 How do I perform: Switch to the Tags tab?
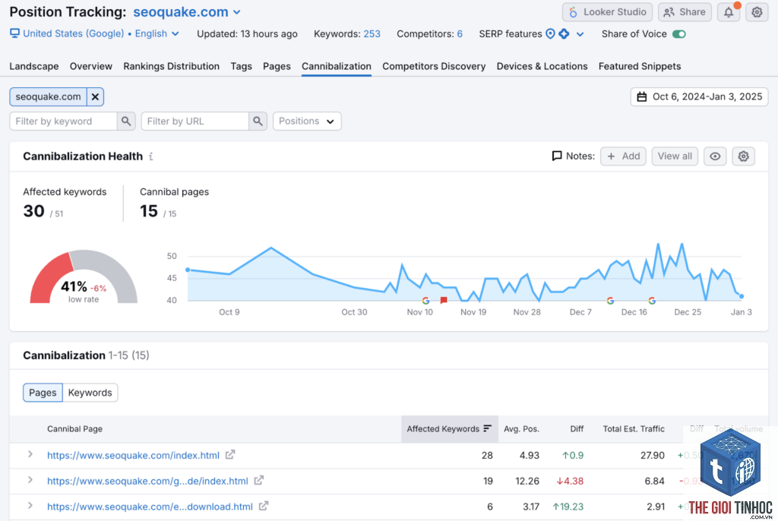pos(241,67)
